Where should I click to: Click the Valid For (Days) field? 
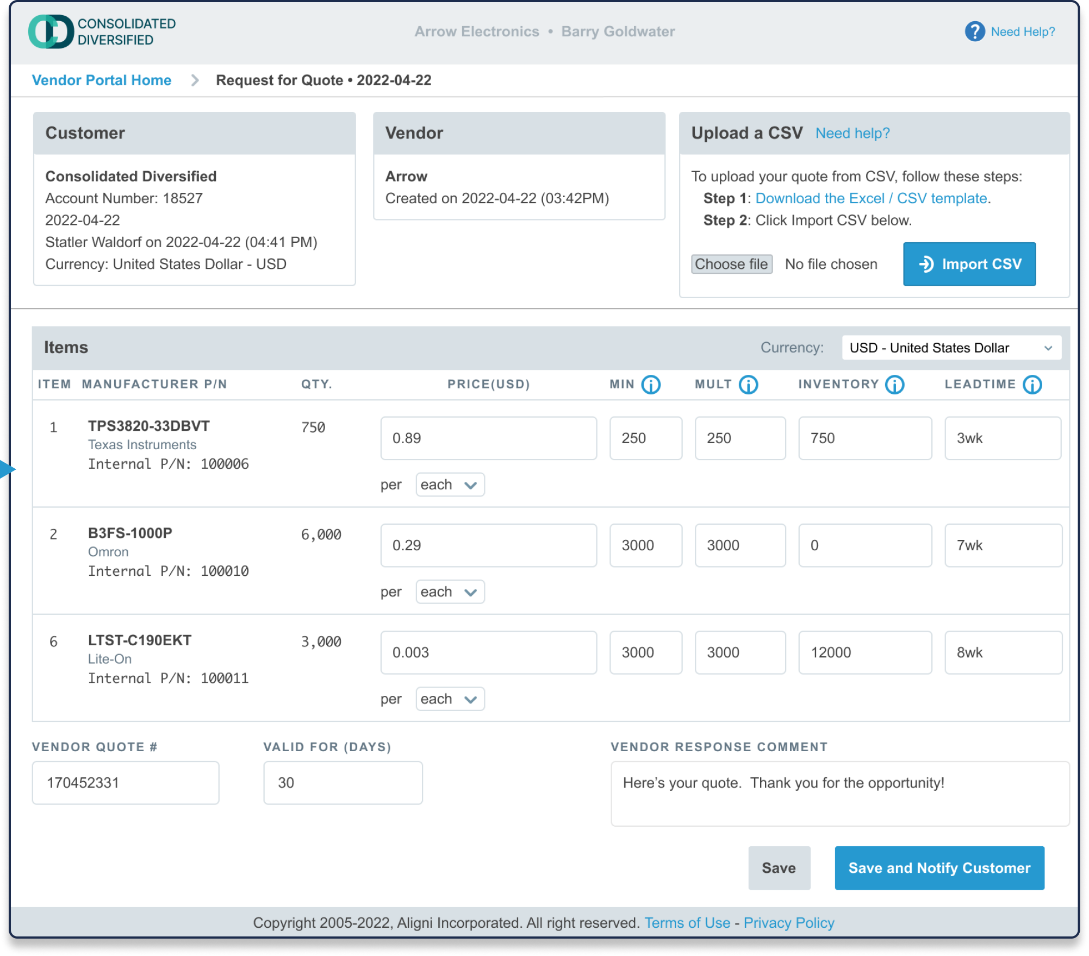click(343, 782)
